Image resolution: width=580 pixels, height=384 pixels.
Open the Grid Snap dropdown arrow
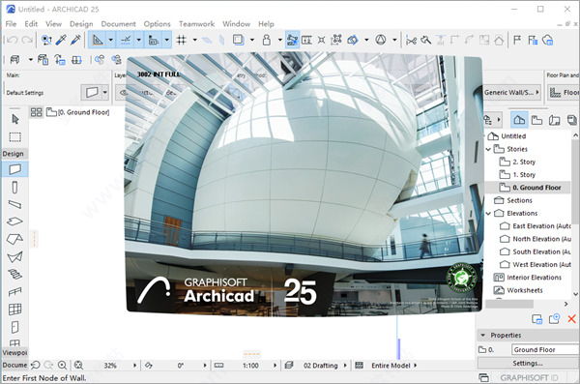[194, 40]
